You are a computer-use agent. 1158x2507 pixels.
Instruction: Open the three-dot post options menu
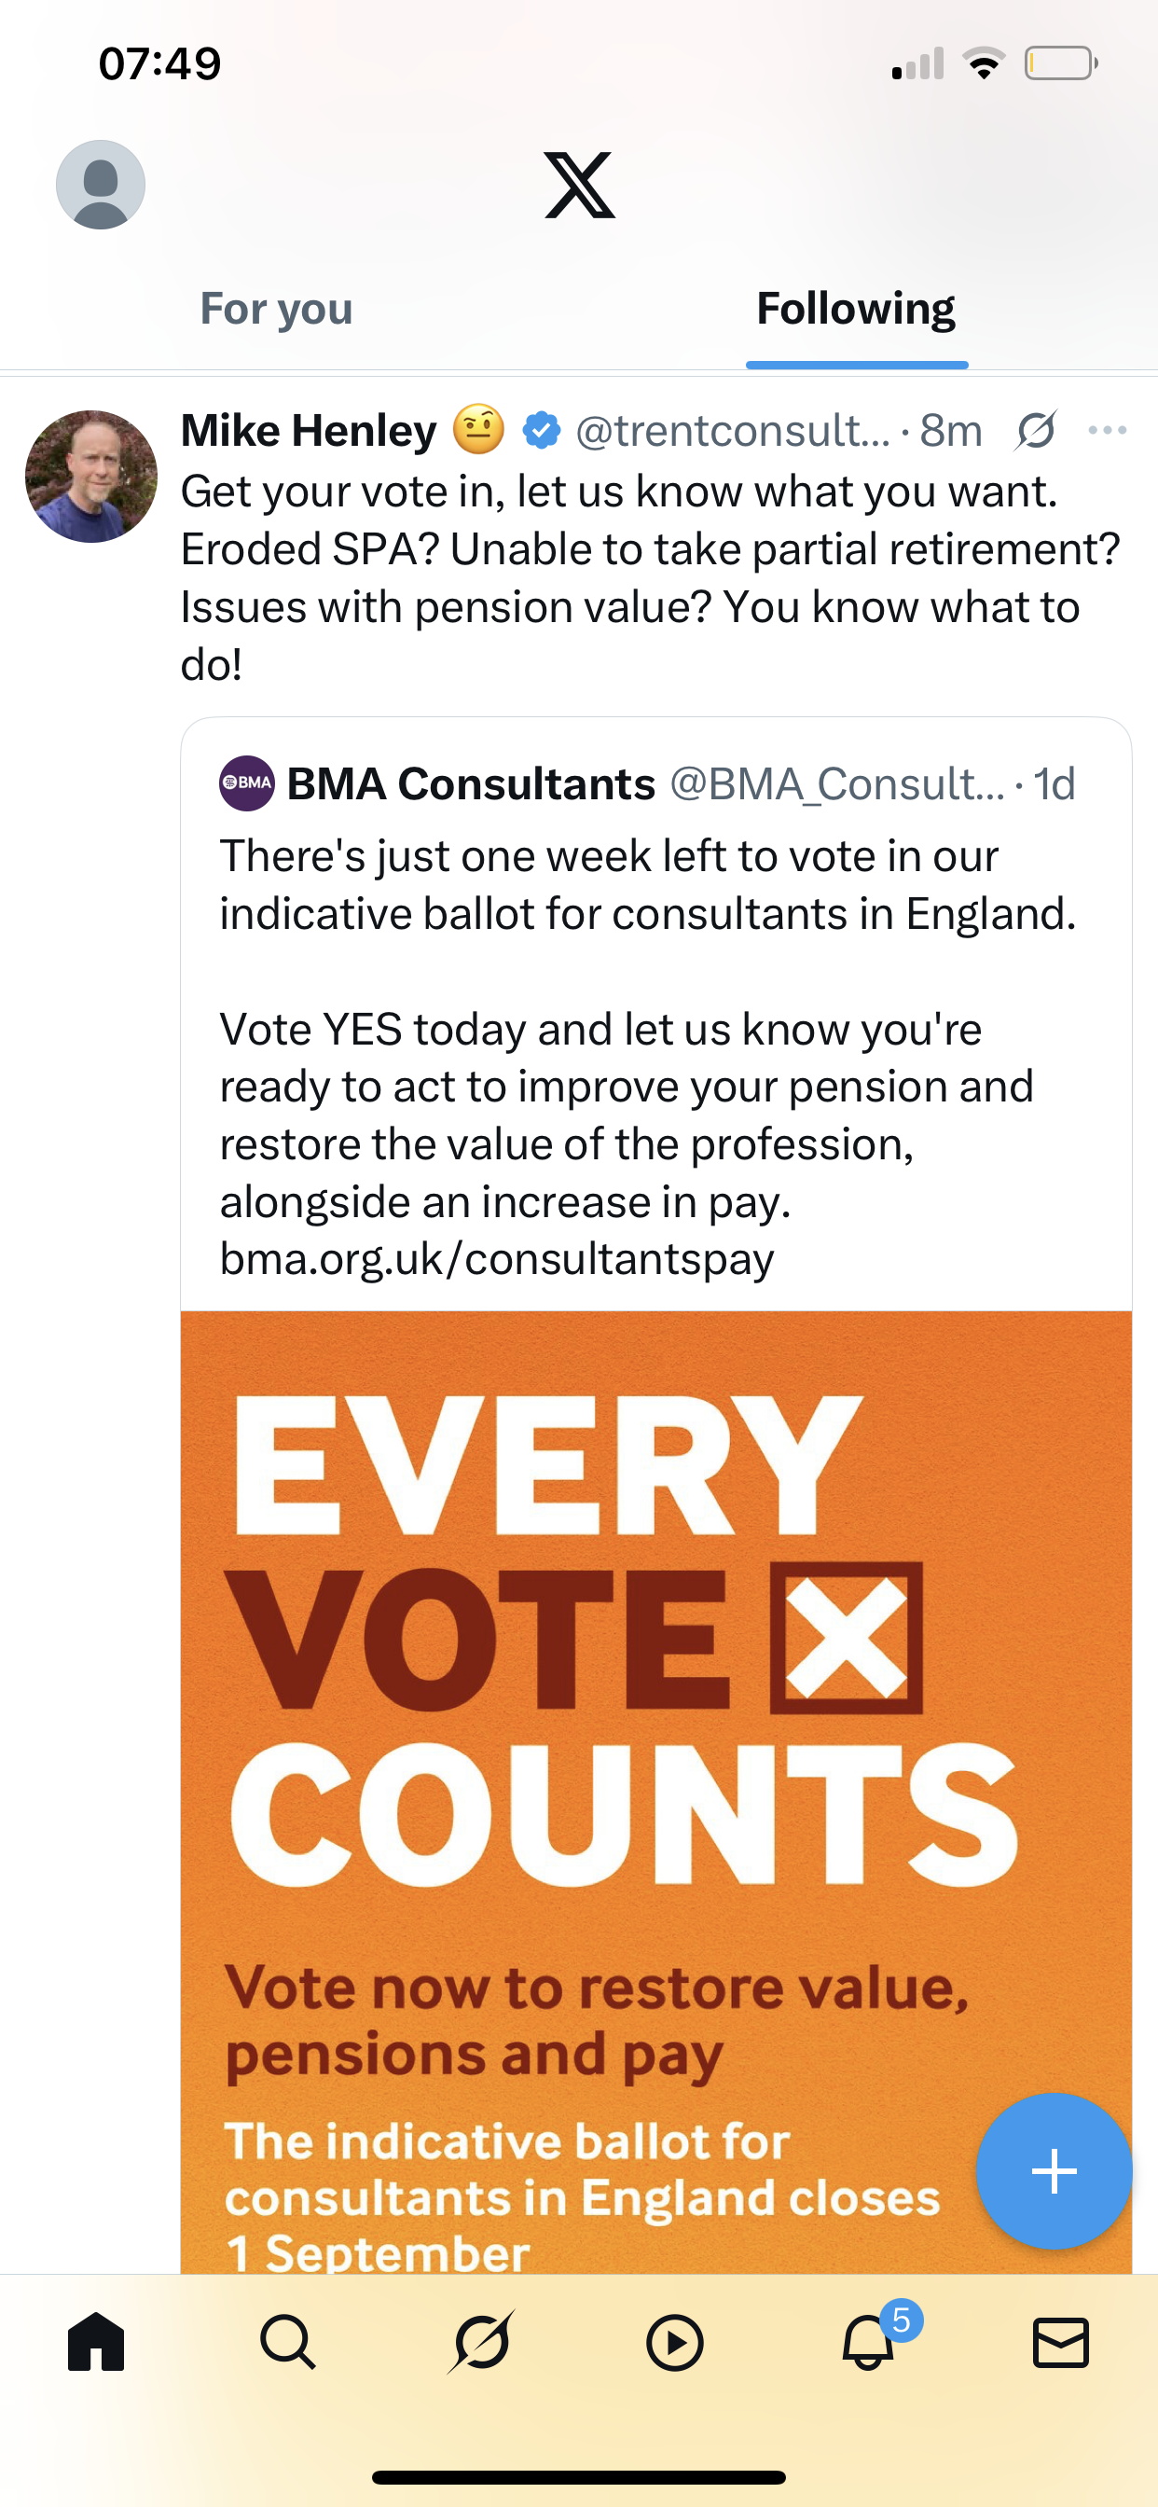pos(1108,430)
